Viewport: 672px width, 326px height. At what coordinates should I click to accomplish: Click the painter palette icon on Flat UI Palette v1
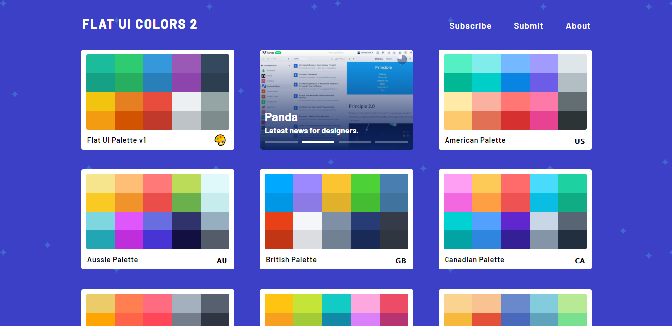220,141
